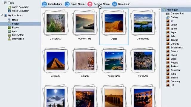The height and width of the screenshot is (107, 191).
Task: Click the Information person icon
Action: pos(9,39)
